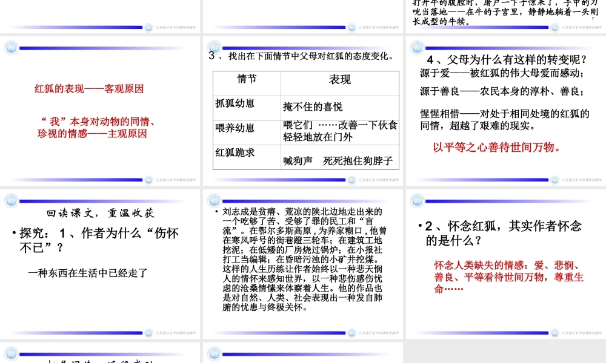Click the cell text 喊狗声 死死抱住狗脖子
Viewport: 606px width, 363px height.
pos(338,161)
